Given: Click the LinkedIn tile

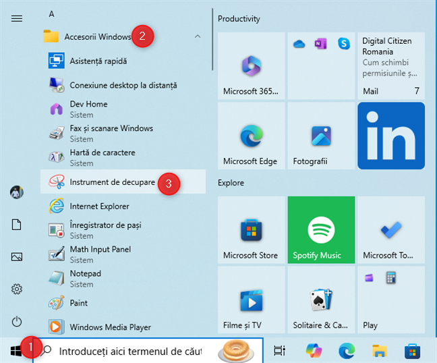Looking at the screenshot, I should tap(391, 136).
